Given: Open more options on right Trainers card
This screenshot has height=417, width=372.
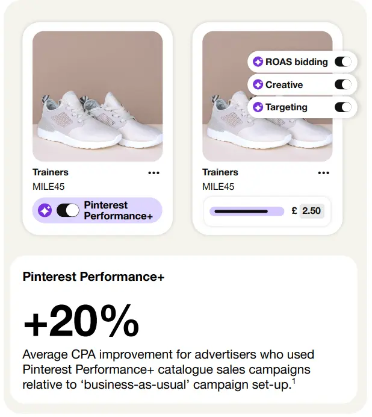Looking at the screenshot, I should click(x=324, y=173).
